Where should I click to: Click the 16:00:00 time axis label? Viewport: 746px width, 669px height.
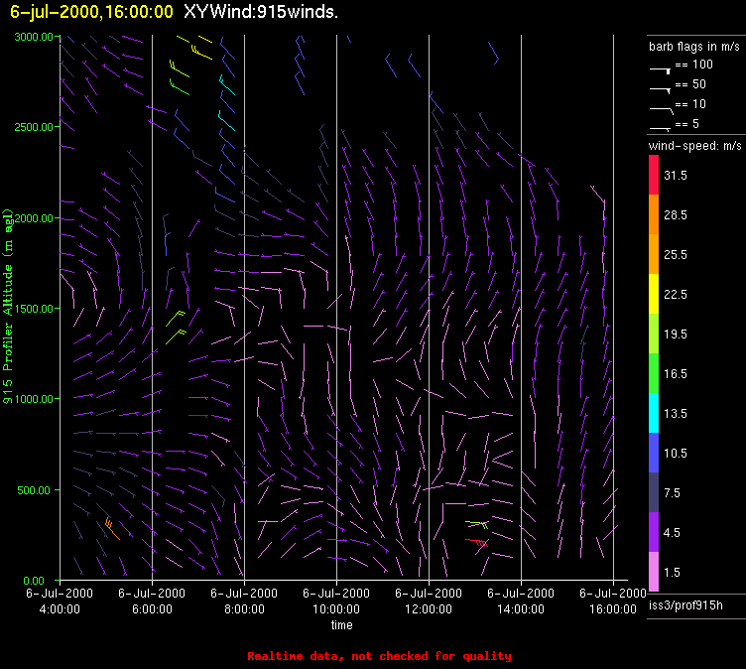613,609
